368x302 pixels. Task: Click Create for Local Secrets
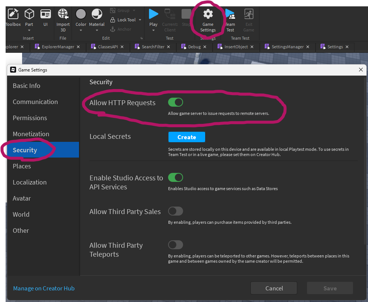click(187, 137)
